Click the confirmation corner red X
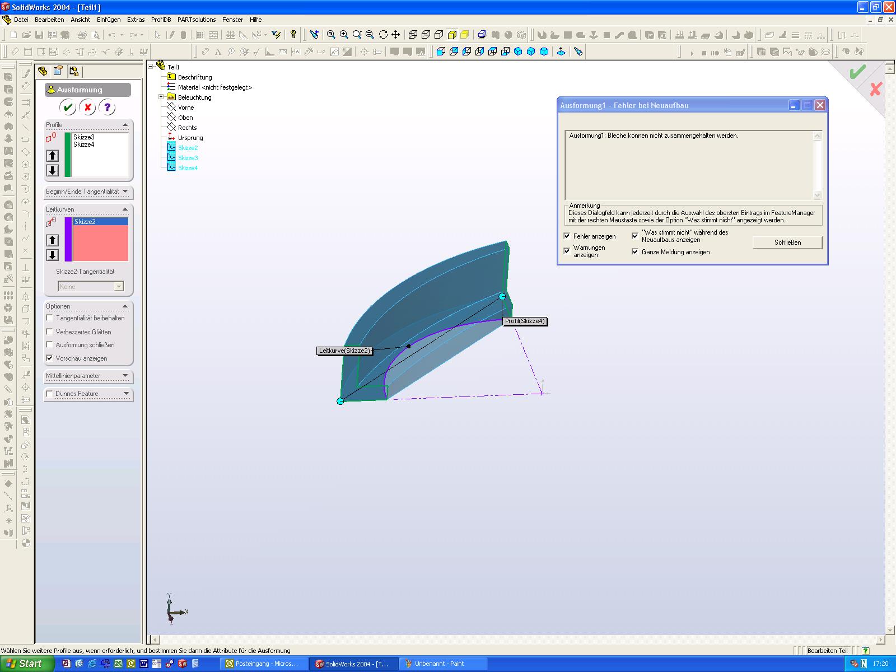The width and height of the screenshot is (896, 672). [876, 88]
